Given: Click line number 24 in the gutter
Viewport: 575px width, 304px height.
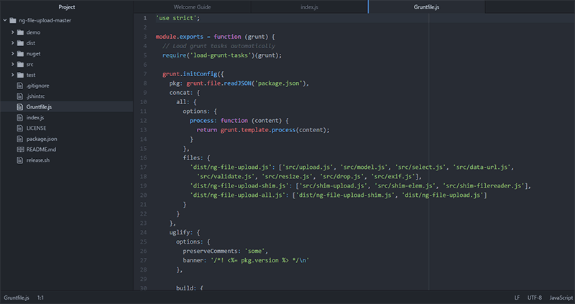Looking at the screenshot, I should pos(143,232).
